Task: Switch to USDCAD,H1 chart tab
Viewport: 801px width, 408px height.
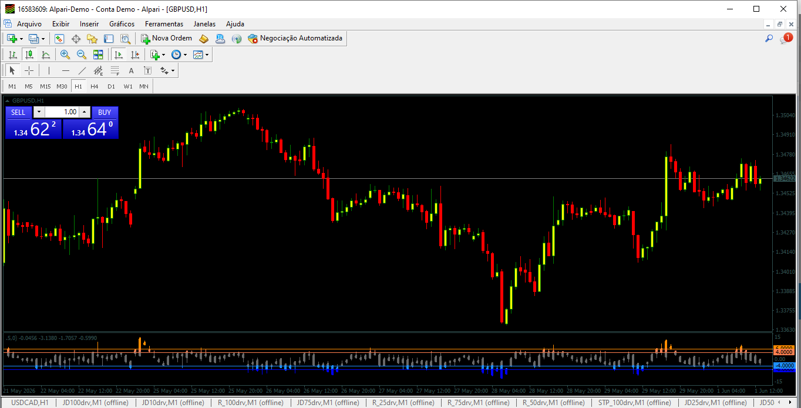Action: point(29,403)
